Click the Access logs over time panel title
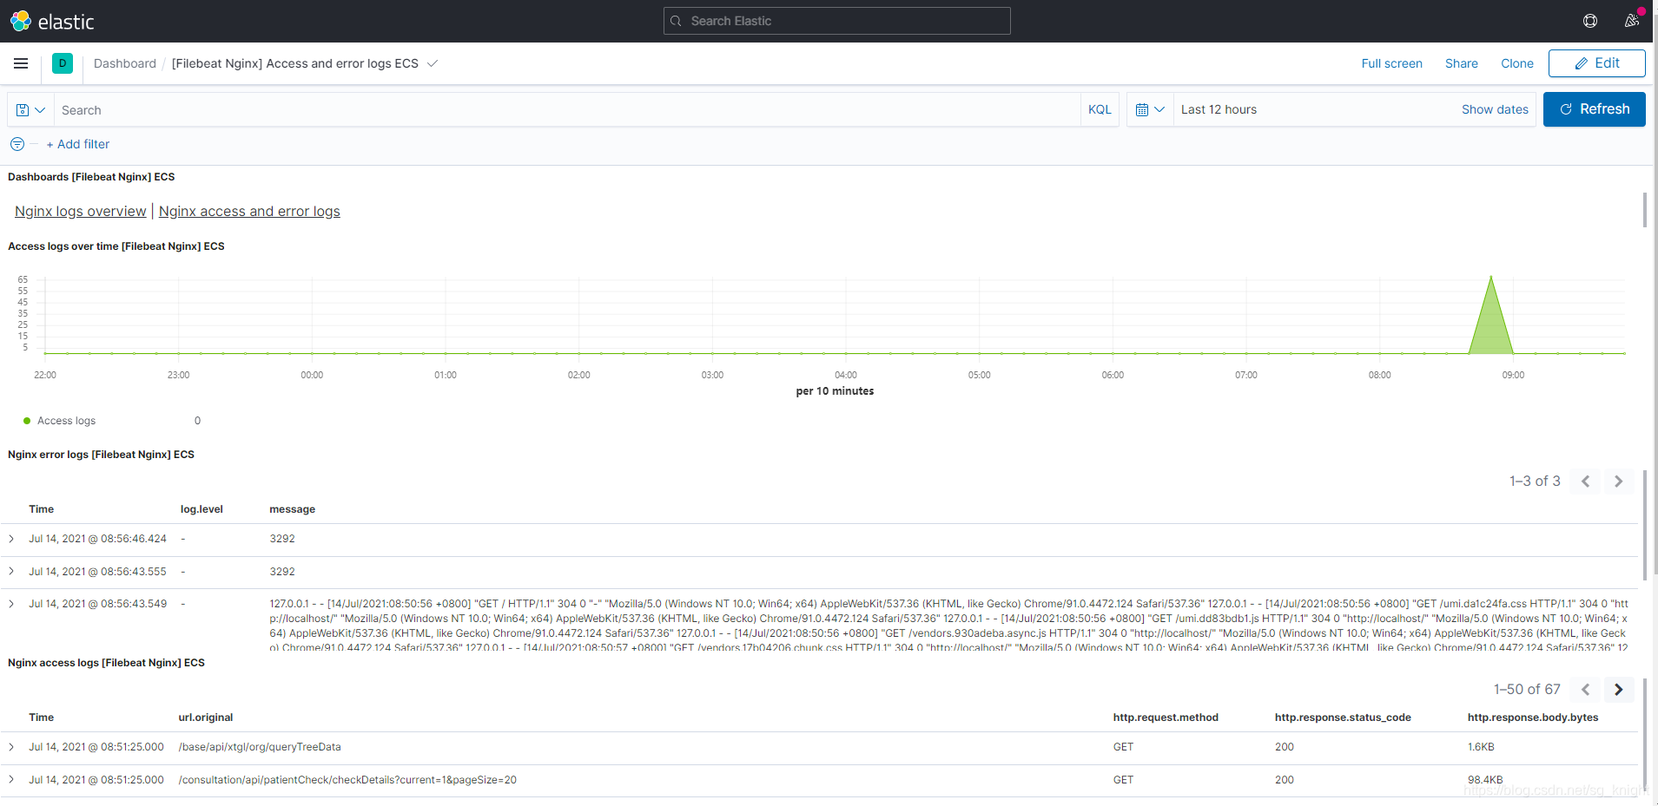 116,246
